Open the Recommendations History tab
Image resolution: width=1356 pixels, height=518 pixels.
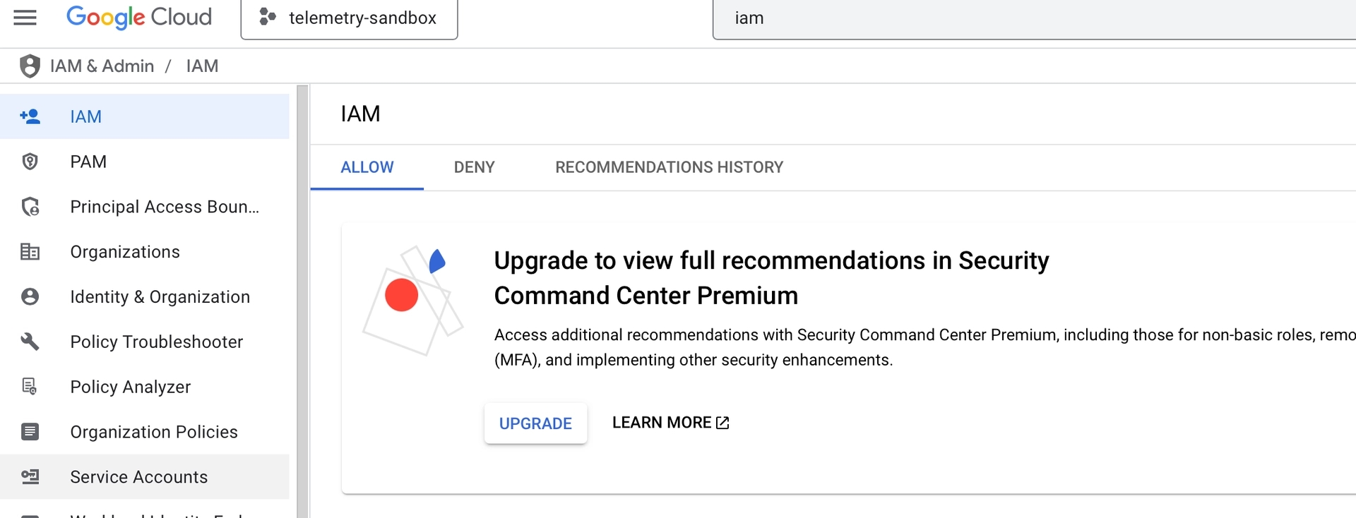669,167
